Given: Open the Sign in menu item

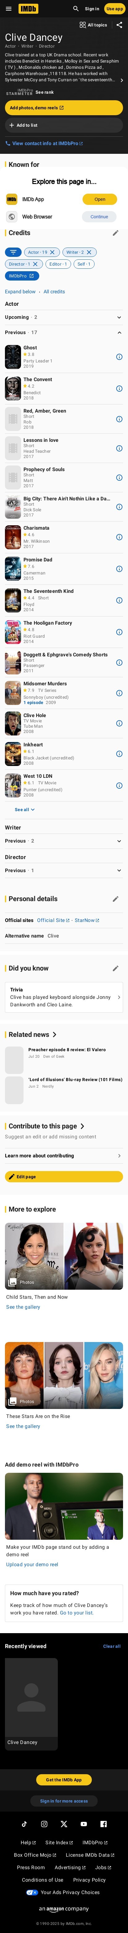Looking at the screenshot, I should (x=92, y=9).
